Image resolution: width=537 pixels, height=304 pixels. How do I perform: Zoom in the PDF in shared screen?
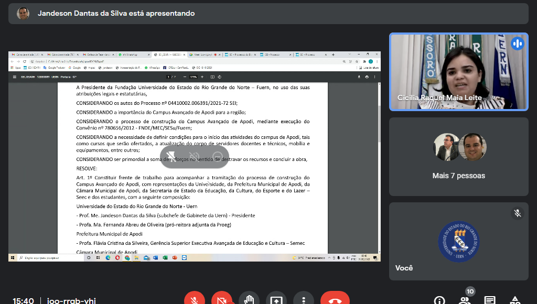pyautogui.click(x=202, y=77)
